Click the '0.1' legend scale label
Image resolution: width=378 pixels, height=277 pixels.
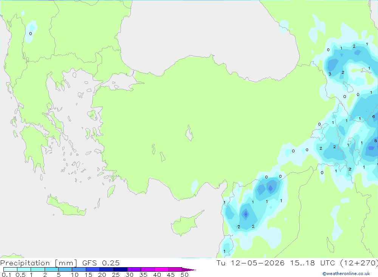coord(6,275)
